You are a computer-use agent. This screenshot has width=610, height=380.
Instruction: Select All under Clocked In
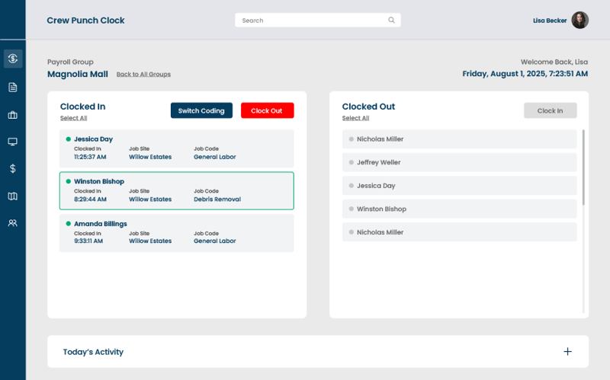(x=73, y=118)
